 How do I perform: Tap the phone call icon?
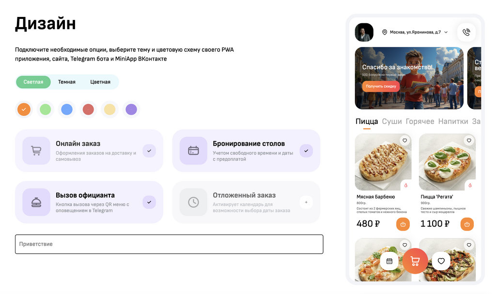[x=466, y=32]
